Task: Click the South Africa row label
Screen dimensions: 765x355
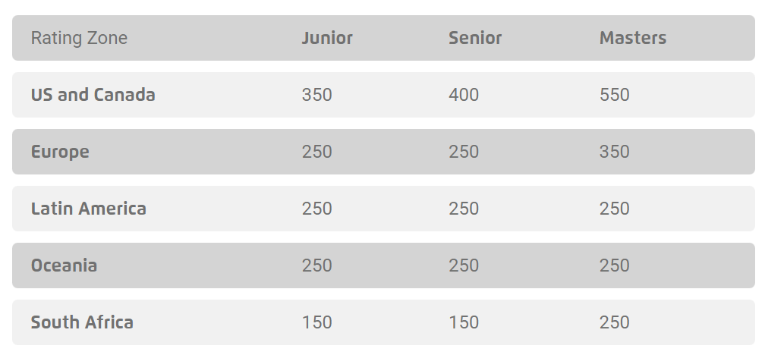Action: 82,322
